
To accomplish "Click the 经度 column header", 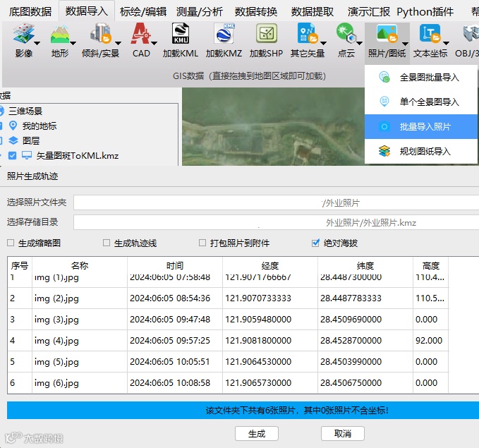I will point(270,265).
